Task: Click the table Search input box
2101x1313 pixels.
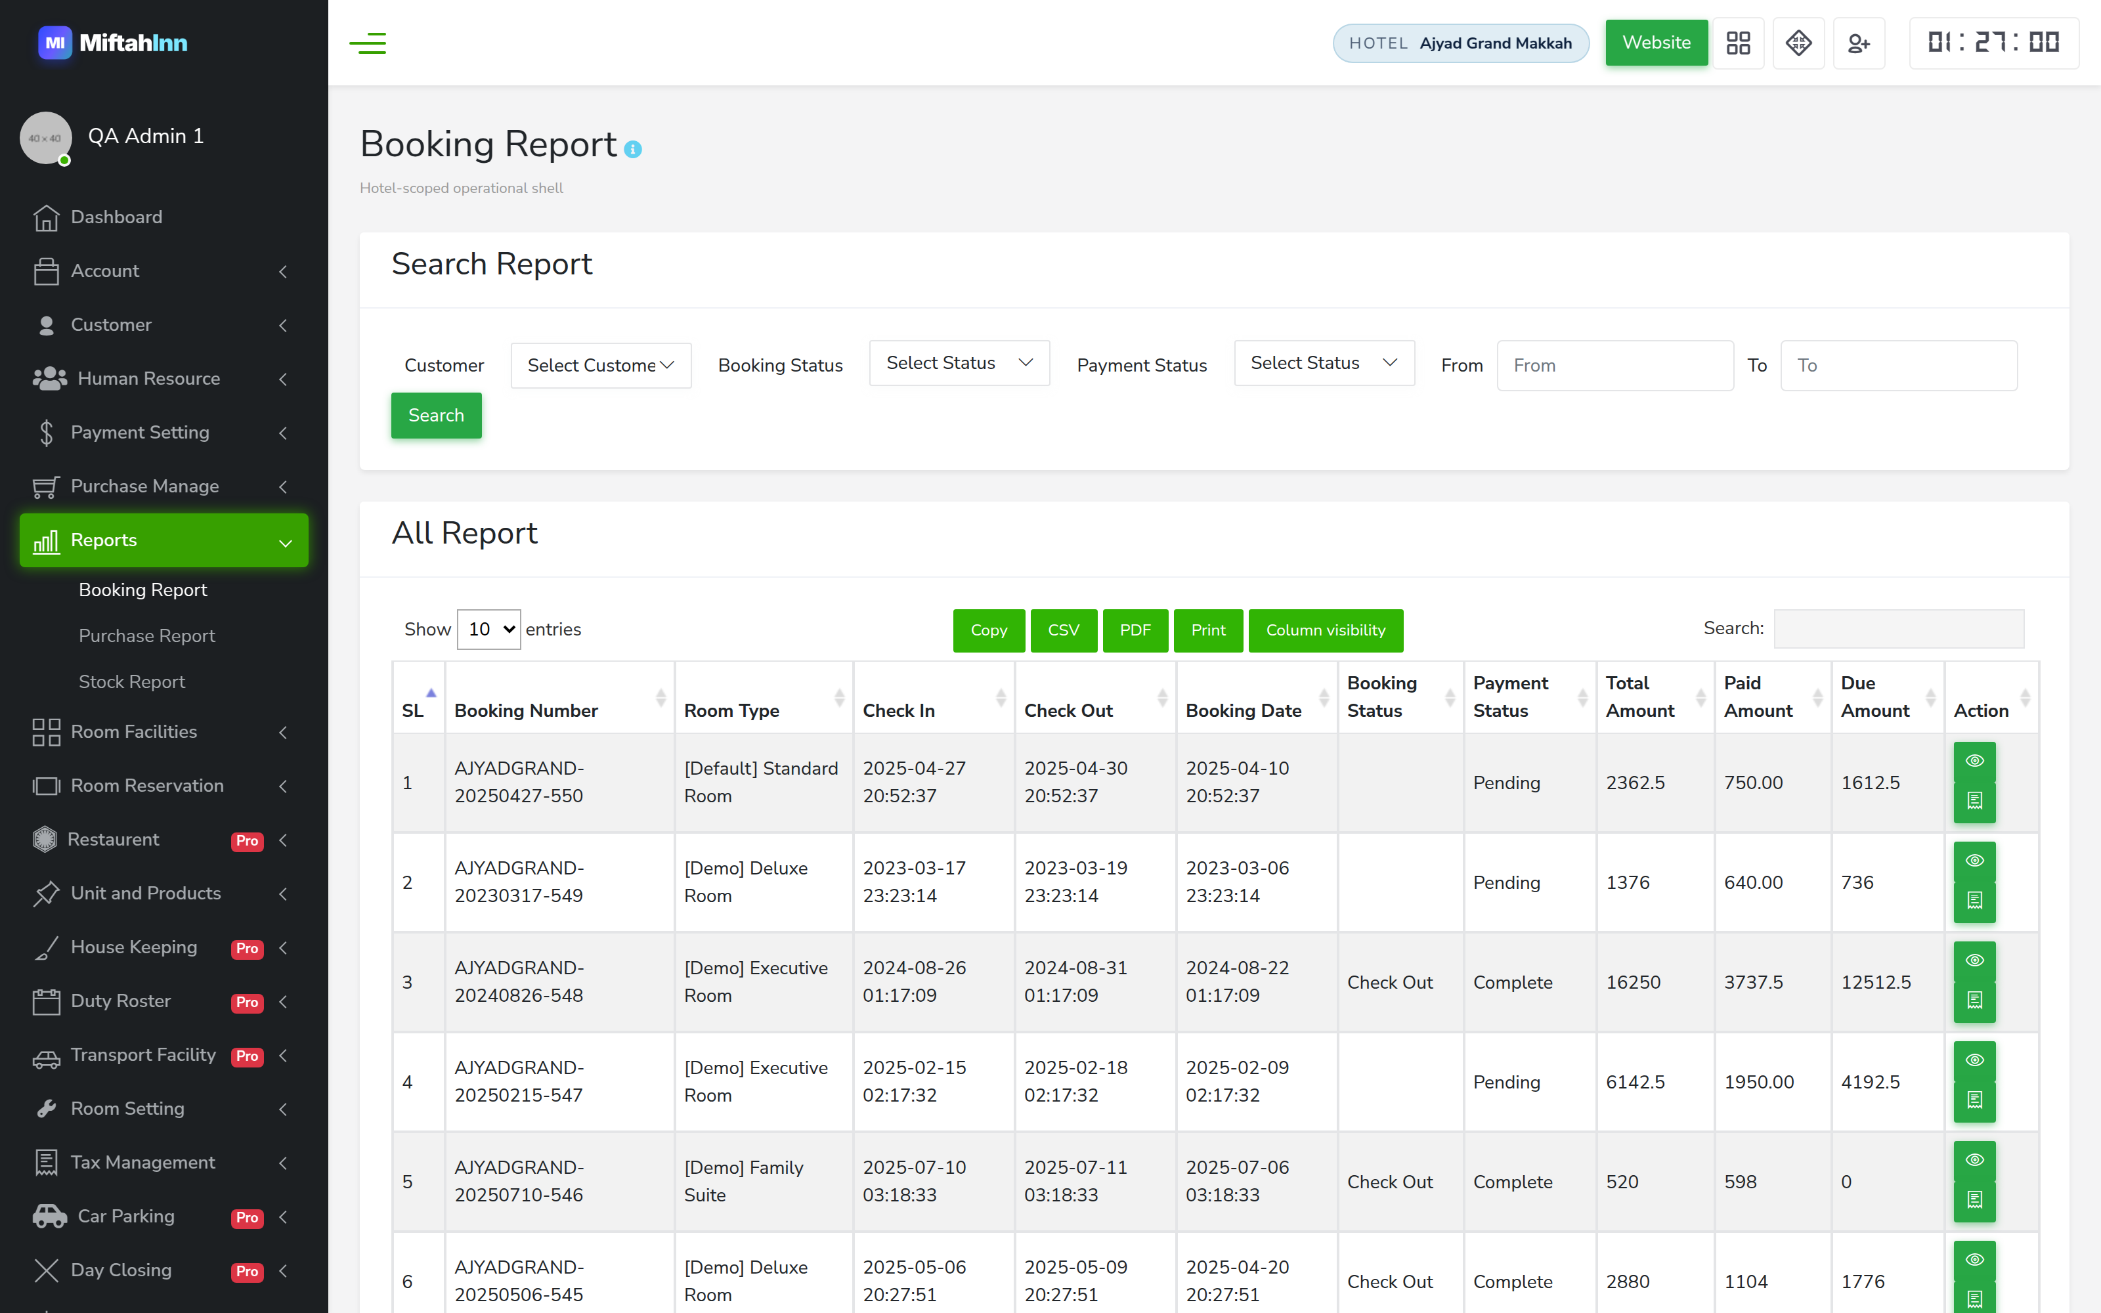Action: [1899, 629]
